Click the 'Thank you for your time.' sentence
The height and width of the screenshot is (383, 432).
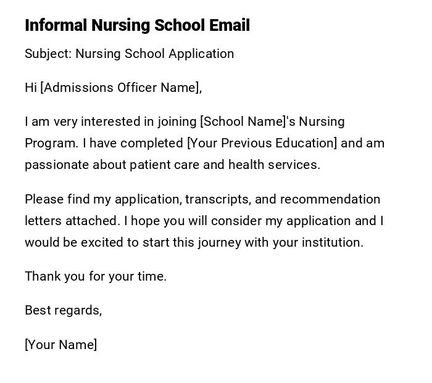pos(96,276)
